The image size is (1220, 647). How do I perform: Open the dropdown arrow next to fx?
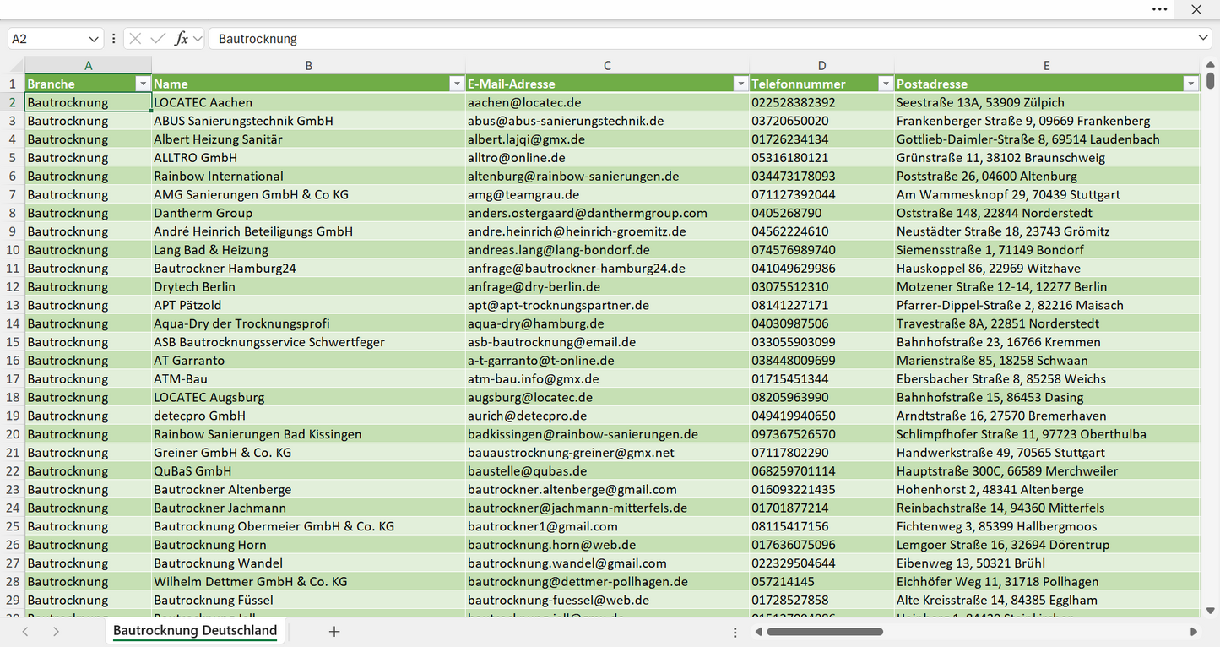198,39
